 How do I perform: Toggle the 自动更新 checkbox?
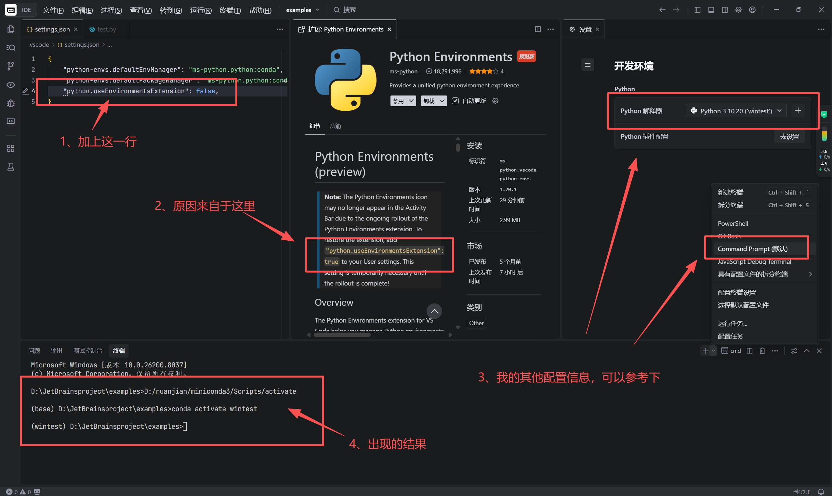tap(455, 101)
